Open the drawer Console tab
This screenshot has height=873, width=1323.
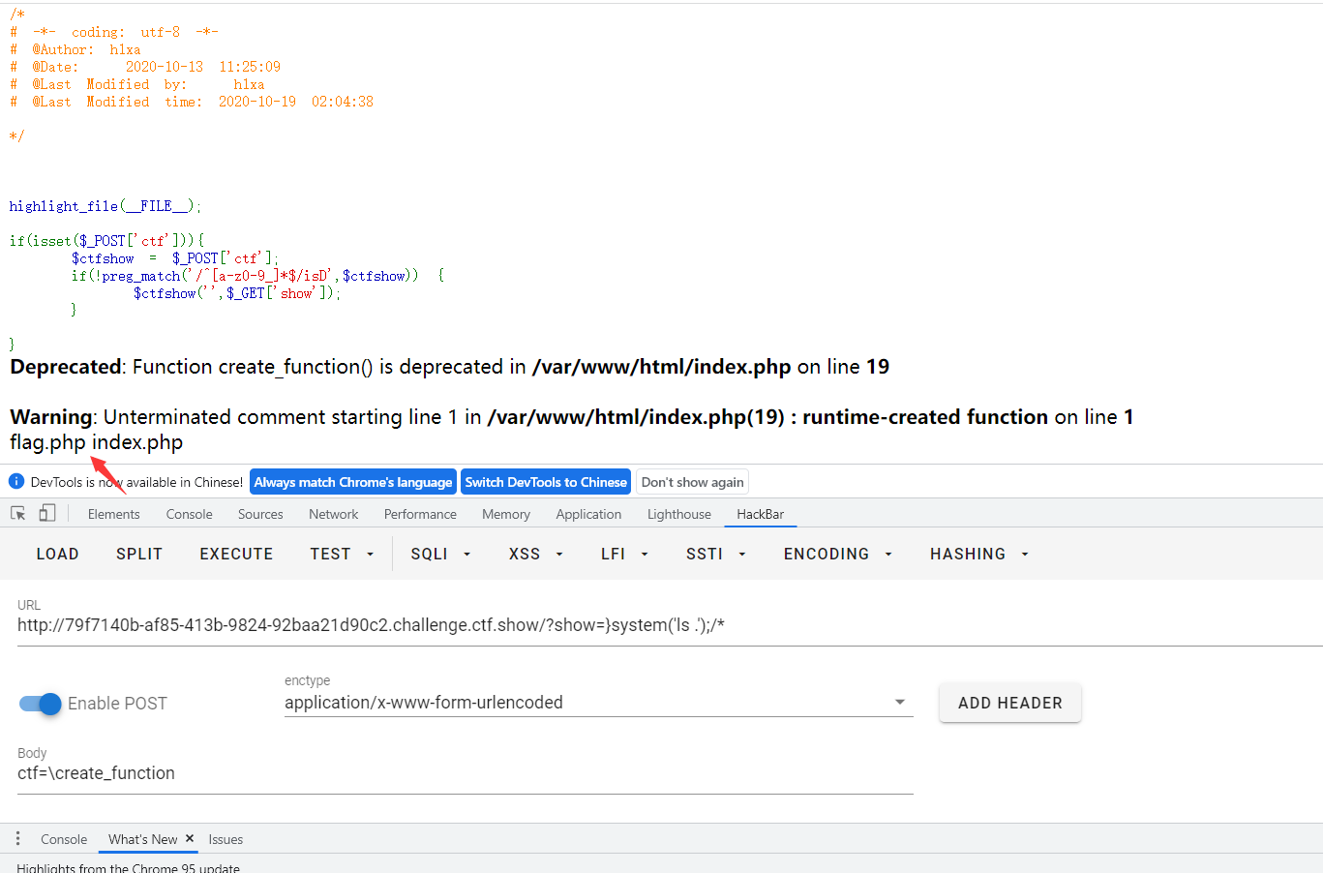(x=64, y=839)
